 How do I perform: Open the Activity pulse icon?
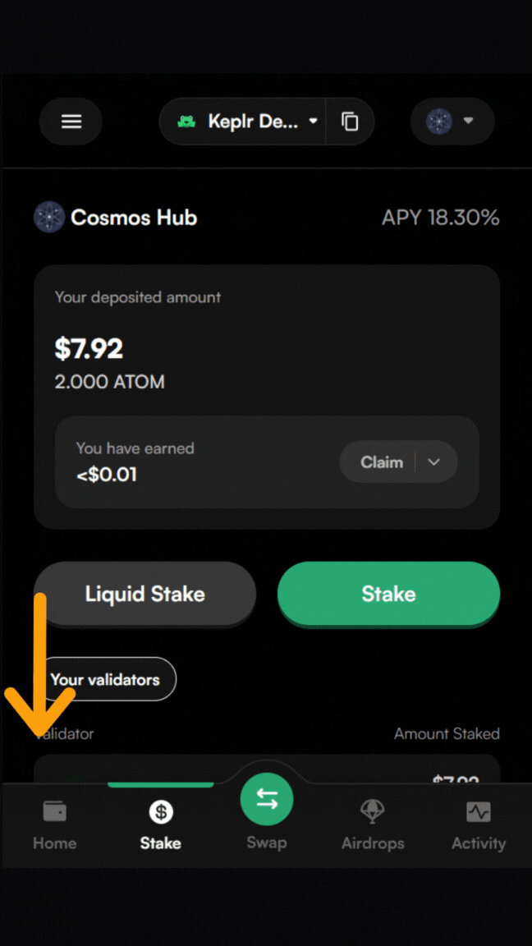[478, 812]
